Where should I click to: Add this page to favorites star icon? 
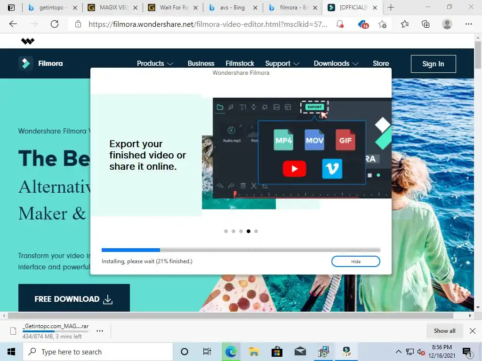click(382, 24)
